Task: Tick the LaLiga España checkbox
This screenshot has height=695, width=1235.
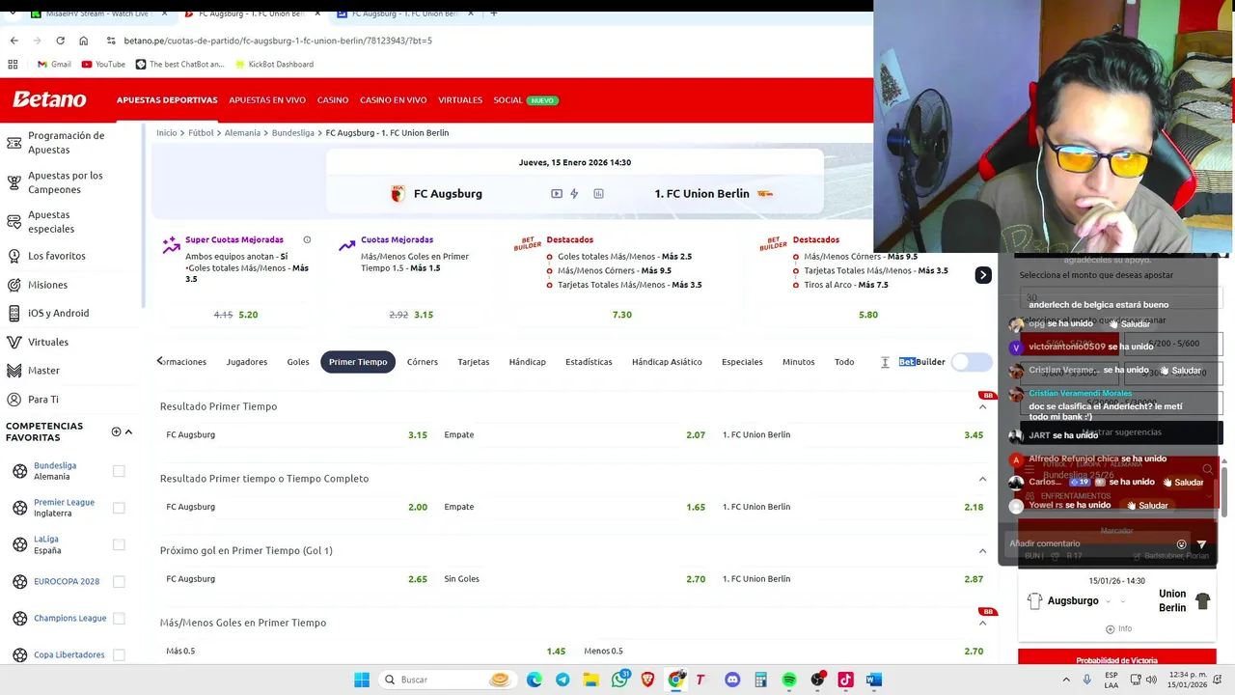Action: (119, 544)
